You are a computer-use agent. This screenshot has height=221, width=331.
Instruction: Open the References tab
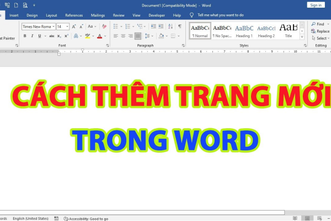pyautogui.click(x=74, y=15)
